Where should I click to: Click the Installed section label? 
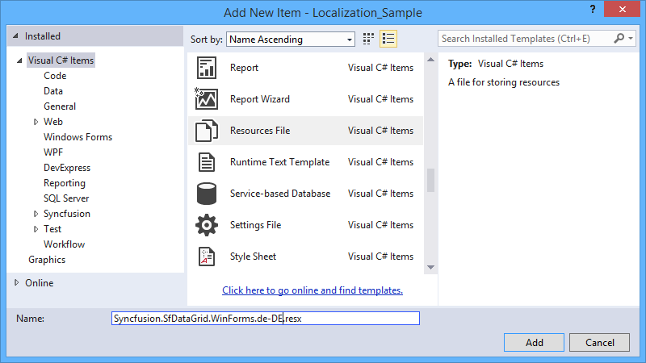tap(43, 36)
